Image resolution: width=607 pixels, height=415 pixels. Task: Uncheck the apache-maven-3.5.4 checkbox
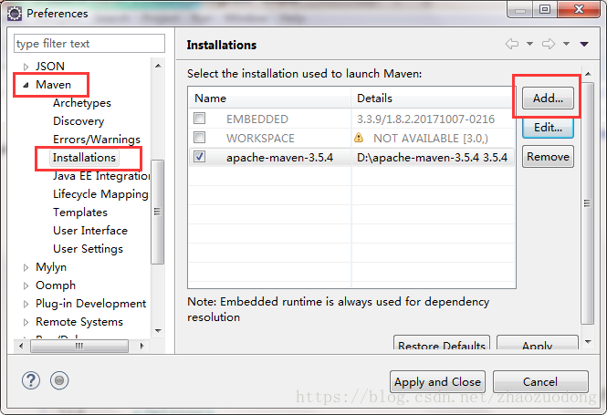[x=199, y=157]
